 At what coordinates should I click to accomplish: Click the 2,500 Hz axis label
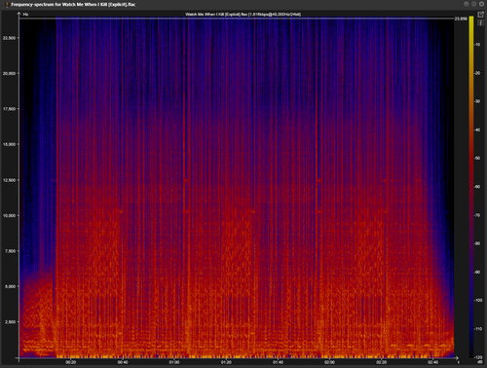coord(10,322)
